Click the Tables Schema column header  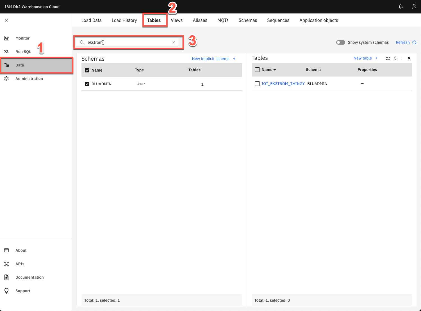(313, 70)
